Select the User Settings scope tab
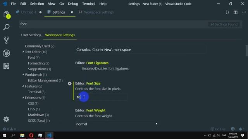 31,35
